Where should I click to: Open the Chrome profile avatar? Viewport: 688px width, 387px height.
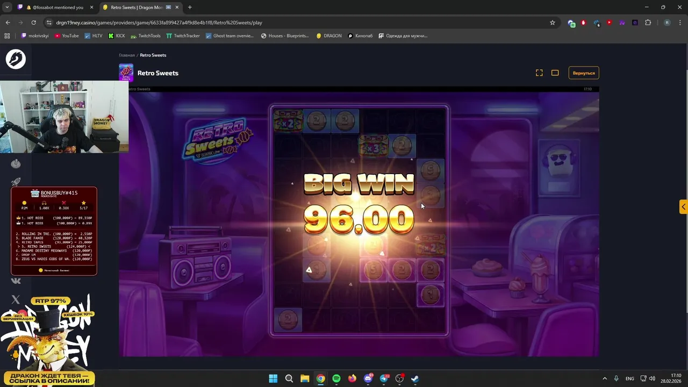coord(667,23)
